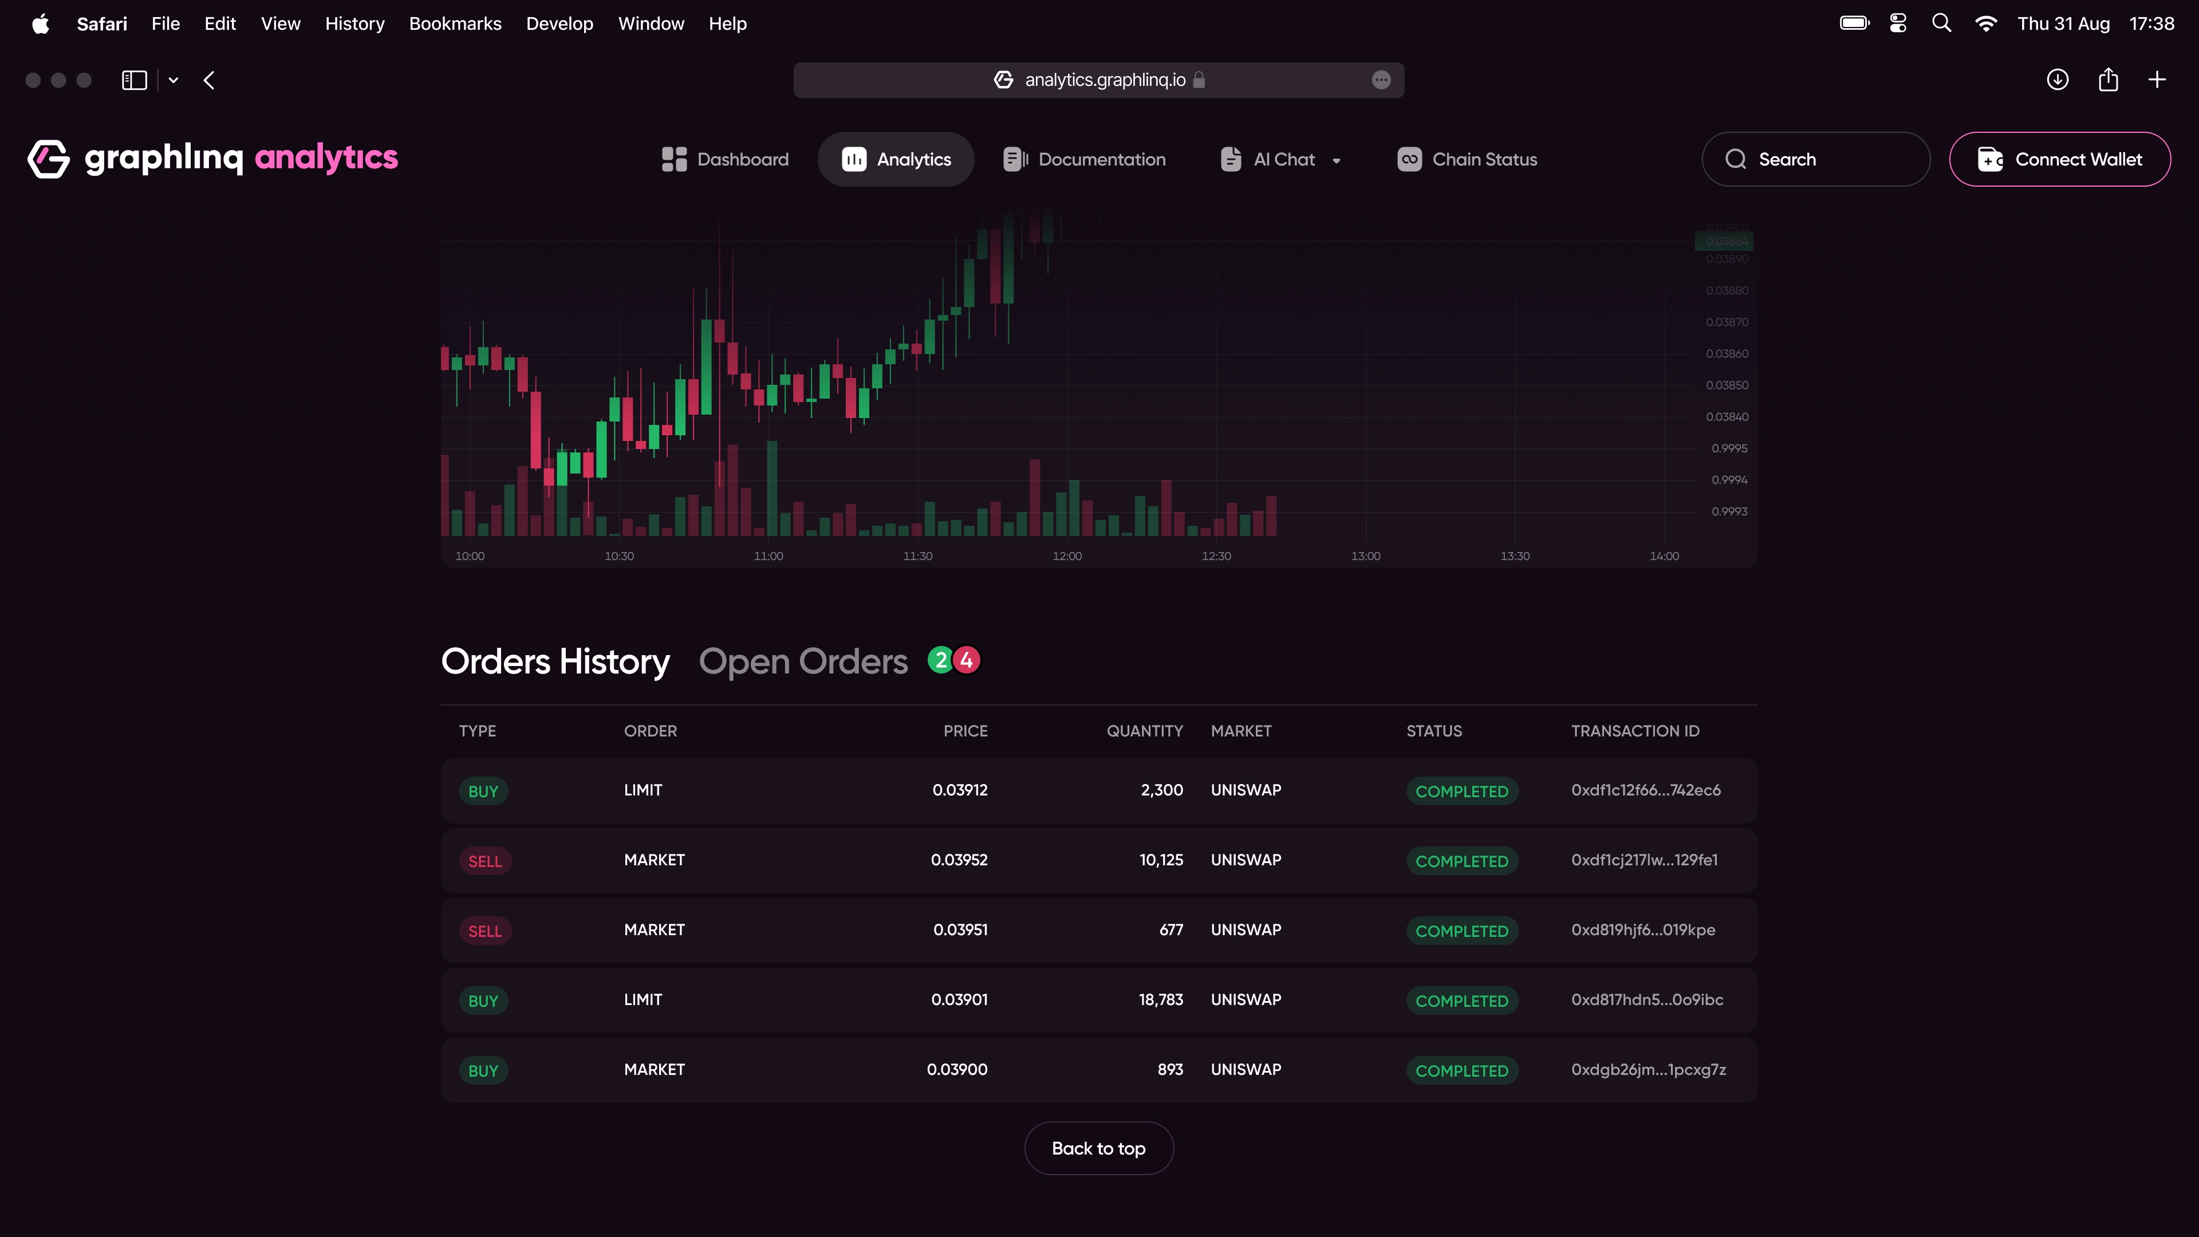2199x1237 pixels.
Task: Open the Develop menu
Action: click(559, 23)
